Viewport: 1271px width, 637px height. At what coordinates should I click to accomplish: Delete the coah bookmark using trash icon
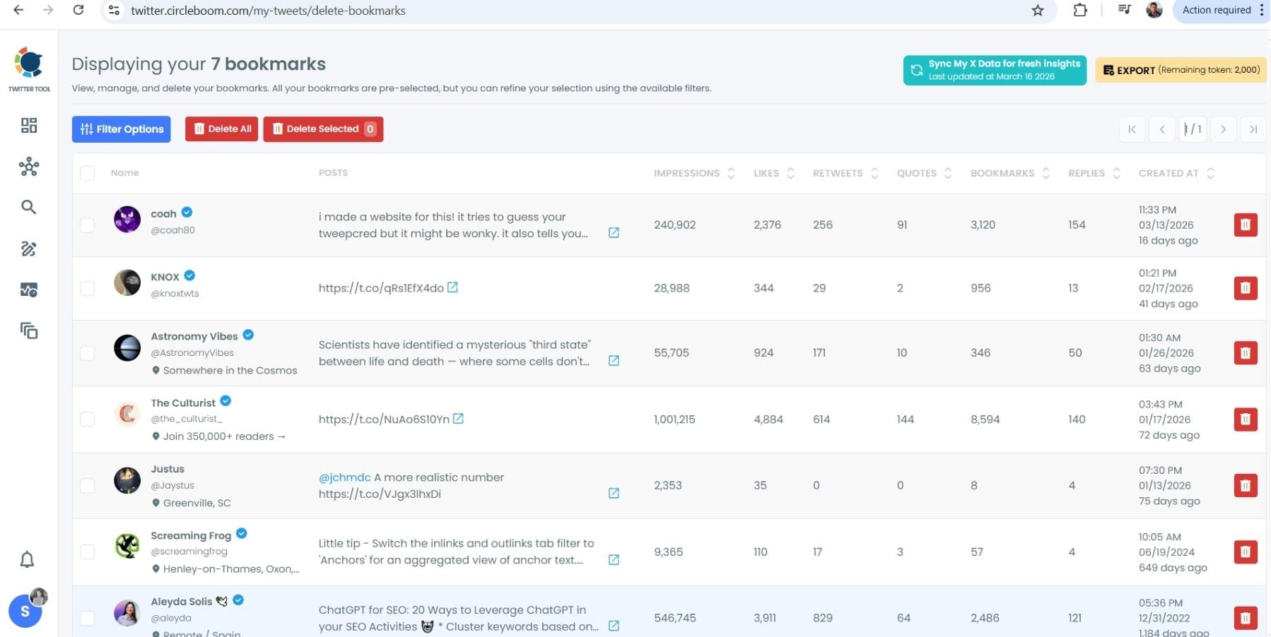1245,225
